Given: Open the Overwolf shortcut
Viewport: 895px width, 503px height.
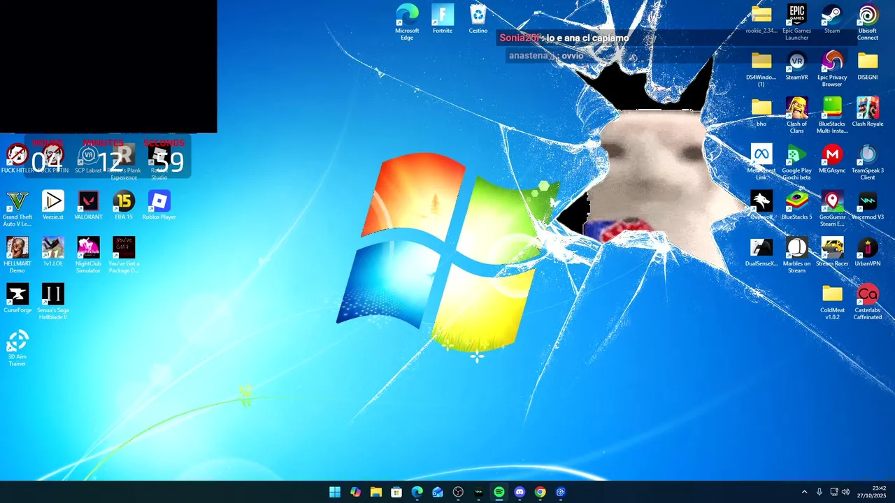Looking at the screenshot, I should pos(761,205).
